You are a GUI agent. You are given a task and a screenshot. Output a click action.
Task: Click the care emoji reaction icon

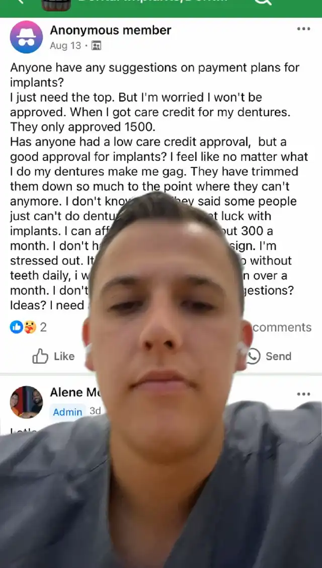(30, 327)
